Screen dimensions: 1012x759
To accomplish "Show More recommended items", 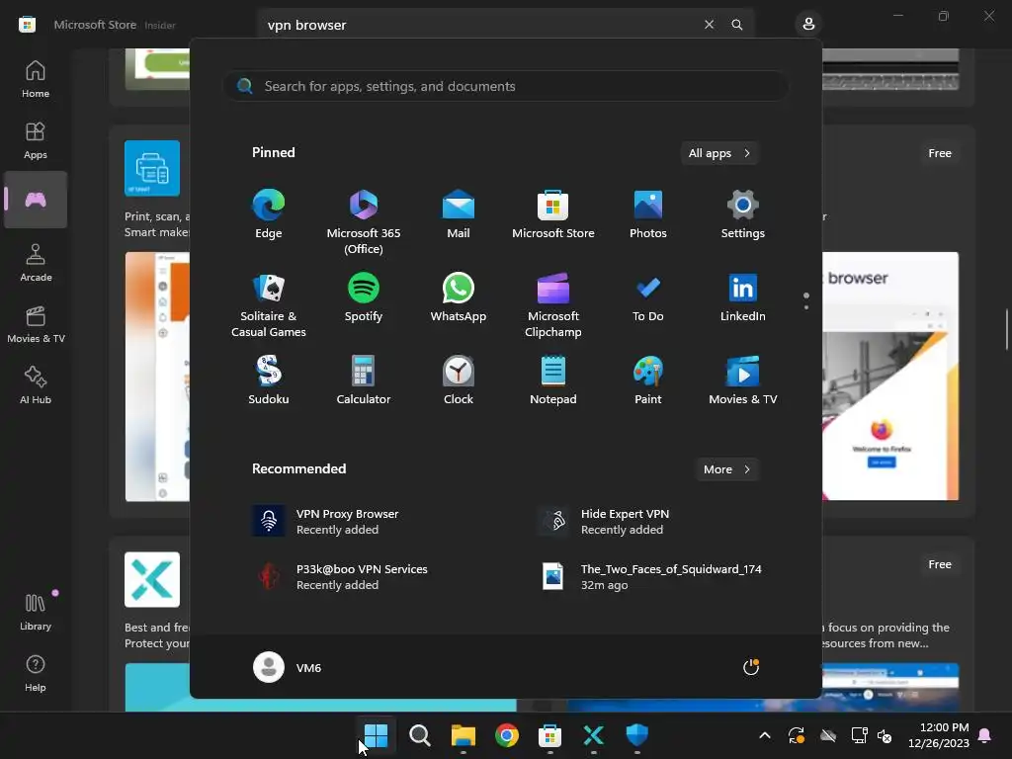I will click(x=726, y=469).
